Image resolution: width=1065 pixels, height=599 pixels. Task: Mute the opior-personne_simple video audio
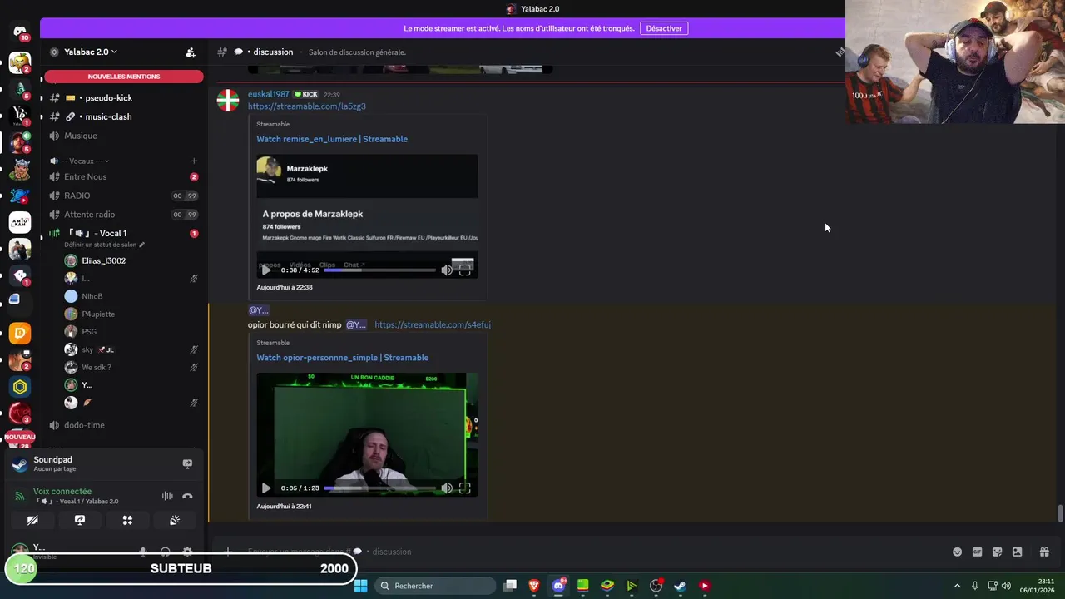point(447,488)
